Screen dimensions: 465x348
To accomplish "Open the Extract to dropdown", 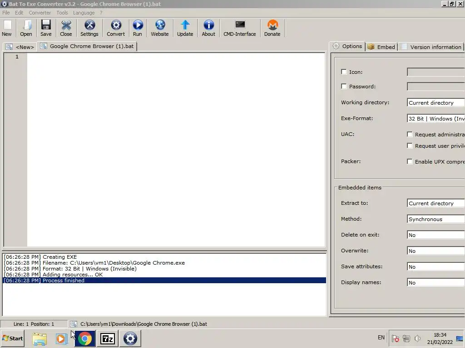I will pyautogui.click(x=435, y=203).
